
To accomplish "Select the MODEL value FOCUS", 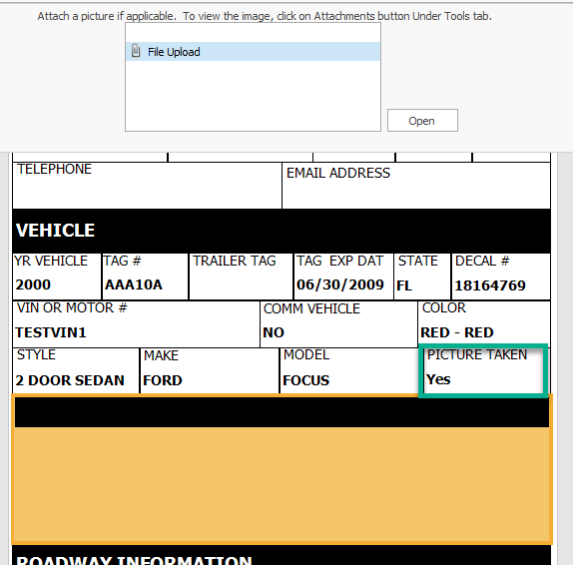I will (x=306, y=380).
